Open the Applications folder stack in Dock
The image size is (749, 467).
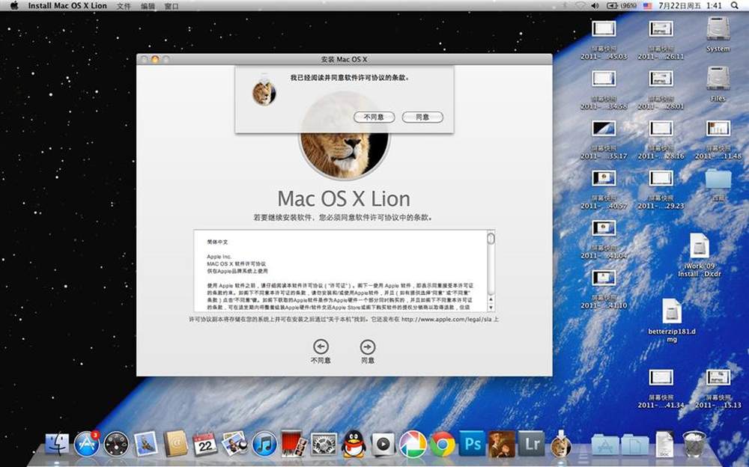(605, 445)
